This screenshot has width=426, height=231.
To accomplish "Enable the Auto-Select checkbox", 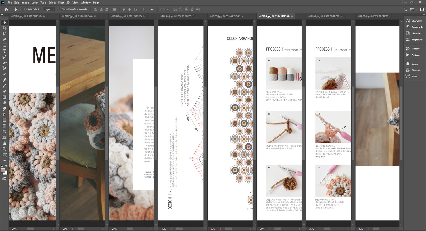I will coord(26,9).
